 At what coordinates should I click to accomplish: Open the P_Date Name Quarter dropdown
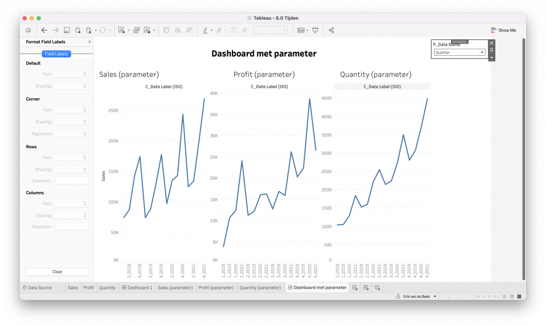(x=482, y=53)
